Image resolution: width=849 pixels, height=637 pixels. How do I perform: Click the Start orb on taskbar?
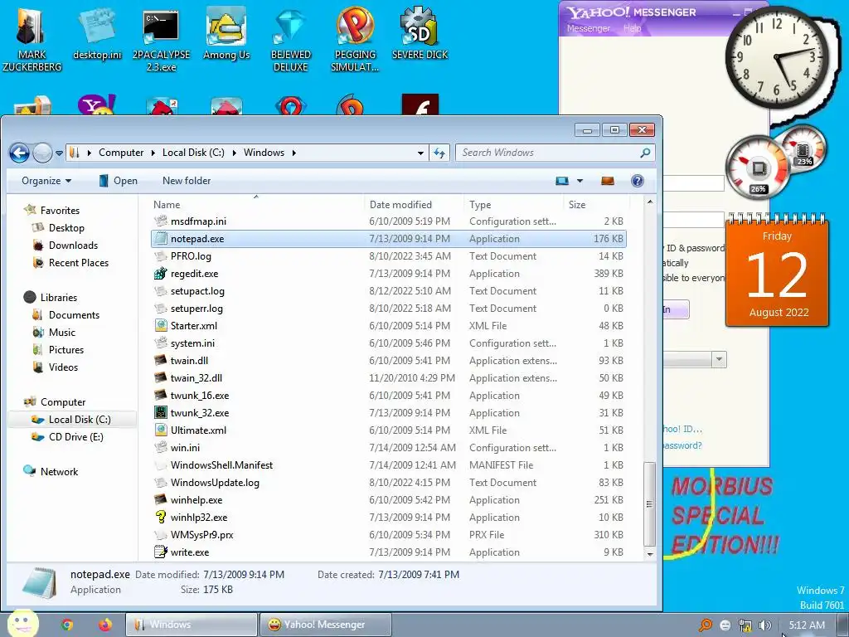pyautogui.click(x=22, y=623)
